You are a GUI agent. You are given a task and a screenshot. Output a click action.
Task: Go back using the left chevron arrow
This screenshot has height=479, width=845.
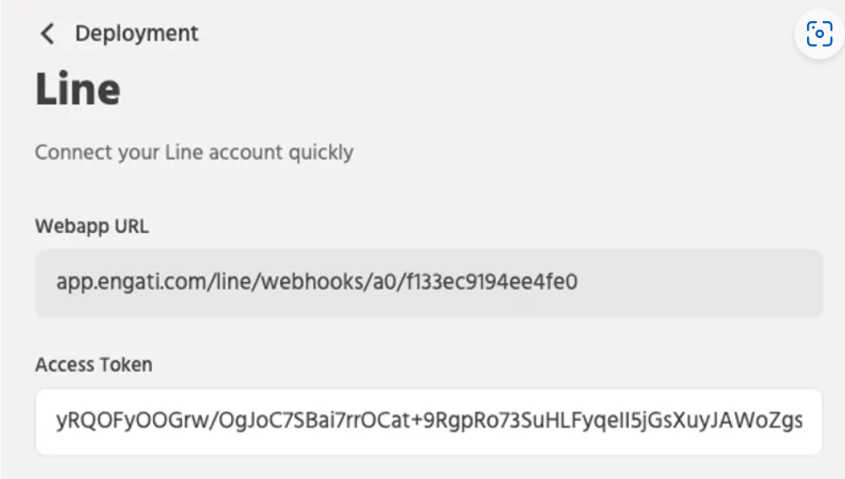point(47,34)
